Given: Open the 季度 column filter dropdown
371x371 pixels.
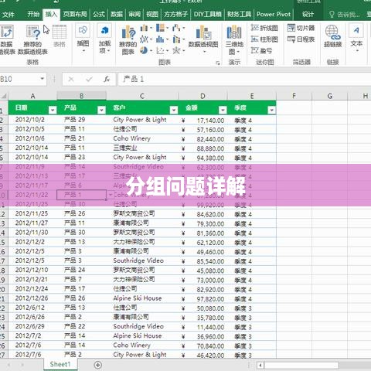Looking at the screenshot, I should [x=271, y=111].
